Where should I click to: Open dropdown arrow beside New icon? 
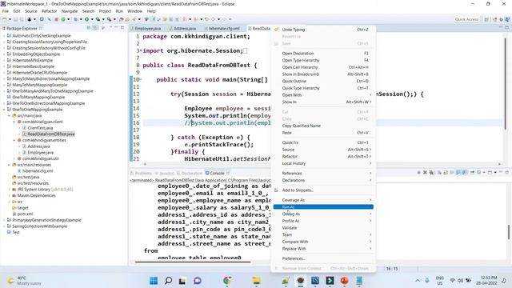tap(10, 19)
